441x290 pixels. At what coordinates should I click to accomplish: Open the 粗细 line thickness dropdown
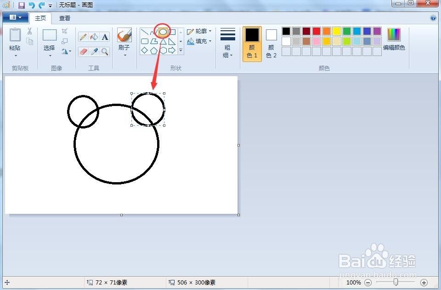point(227,43)
